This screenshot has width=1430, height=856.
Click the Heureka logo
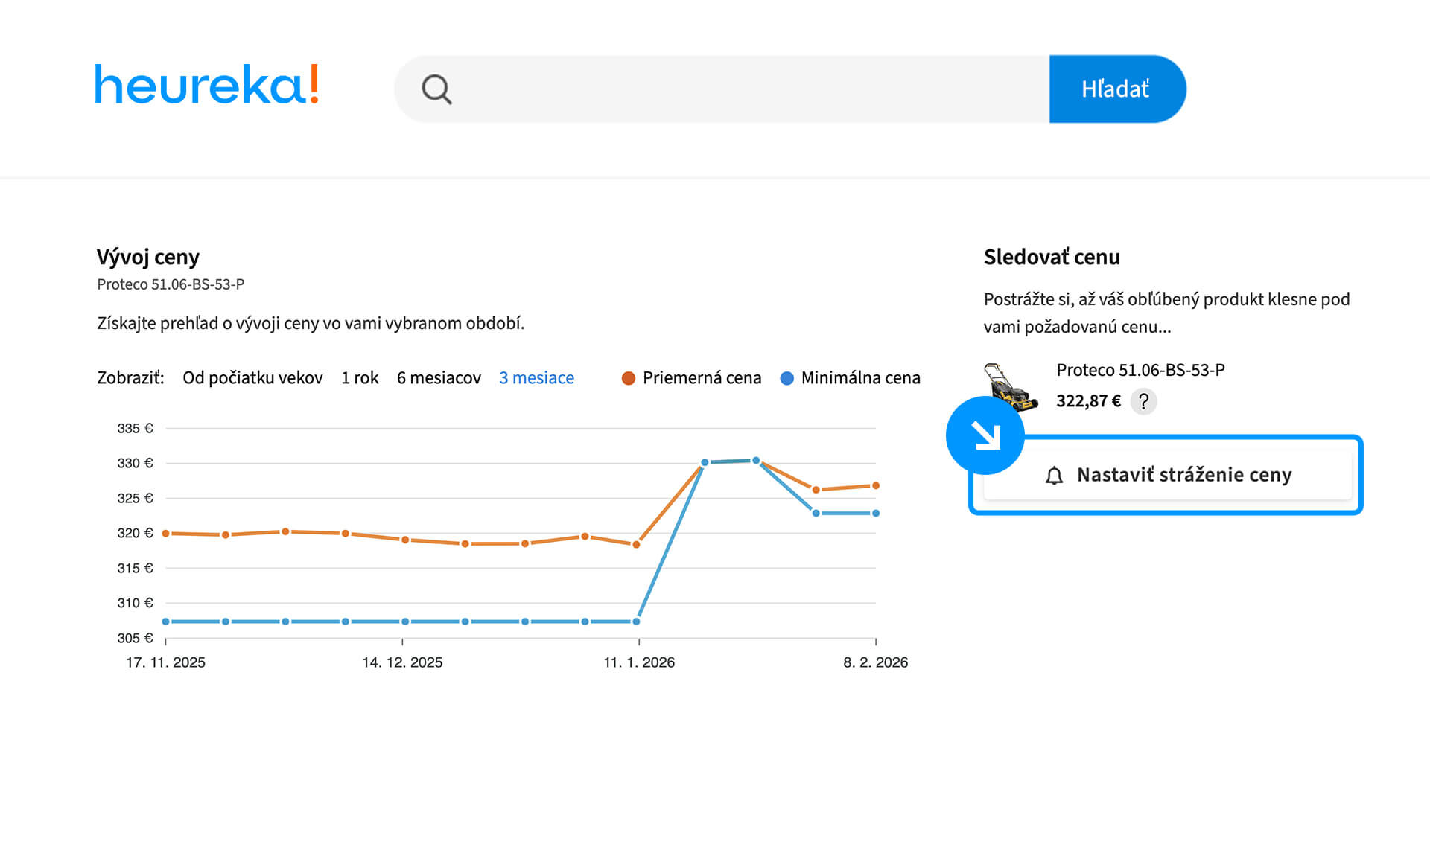click(206, 85)
